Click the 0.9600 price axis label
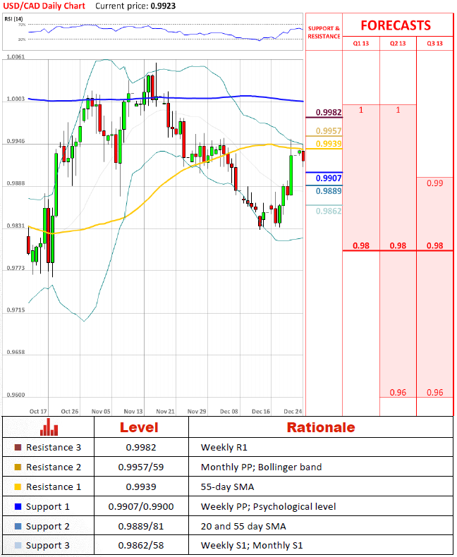Viewport: 457px width, 557px height. click(x=16, y=395)
